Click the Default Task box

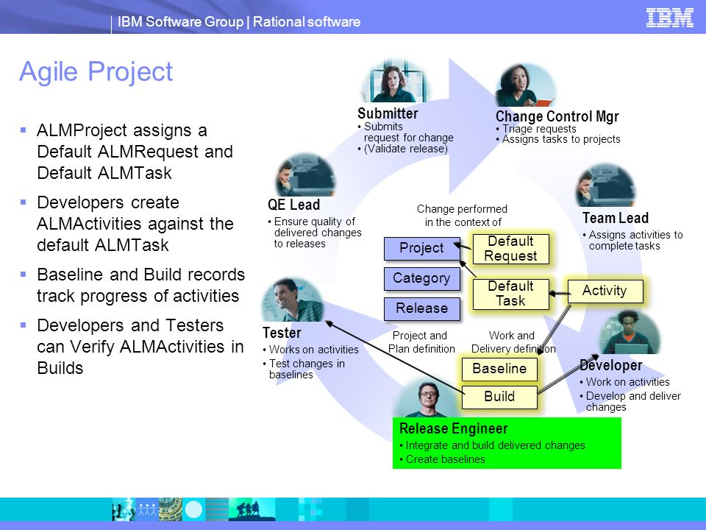pyautogui.click(x=510, y=294)
